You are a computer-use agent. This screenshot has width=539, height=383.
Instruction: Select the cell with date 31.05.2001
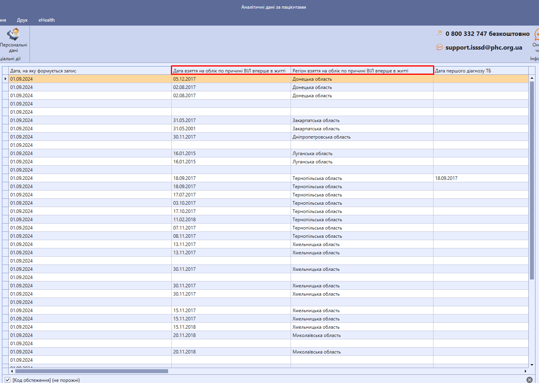coord(231,129)
